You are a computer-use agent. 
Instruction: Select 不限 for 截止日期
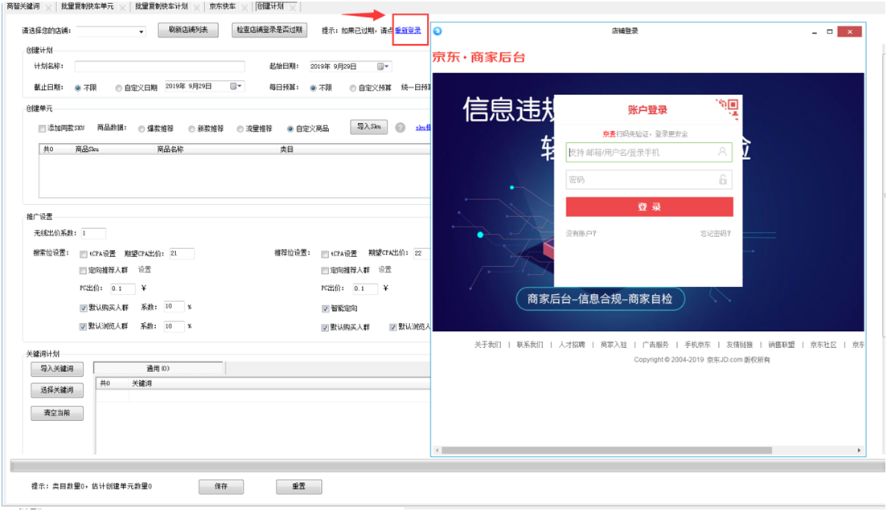(78, 88)
